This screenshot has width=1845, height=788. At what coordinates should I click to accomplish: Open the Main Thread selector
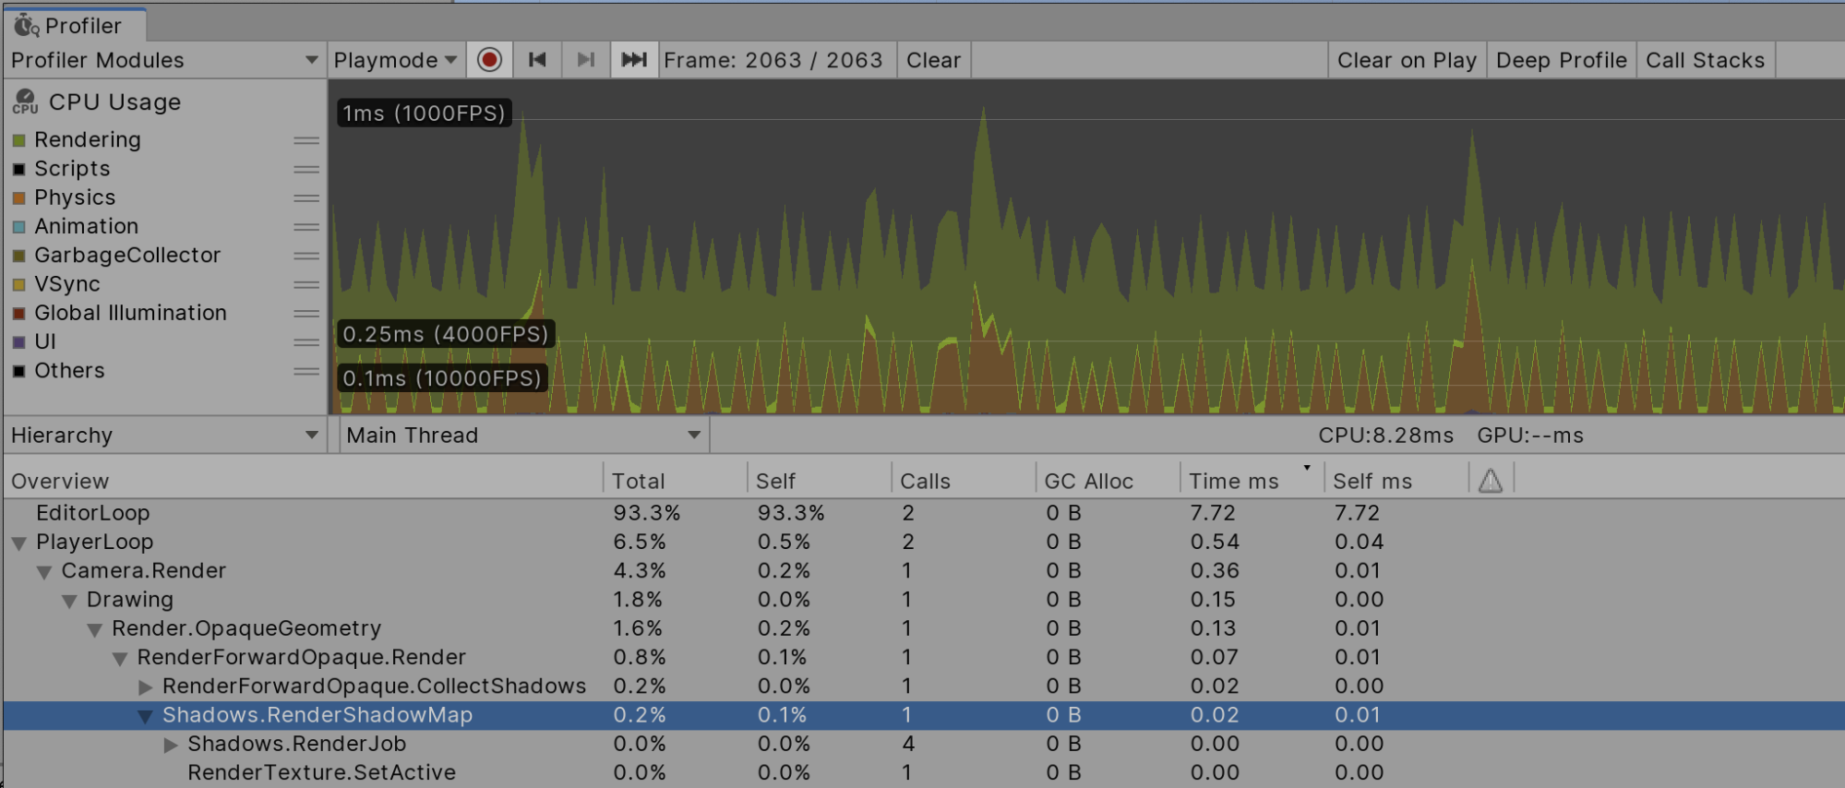523,436
